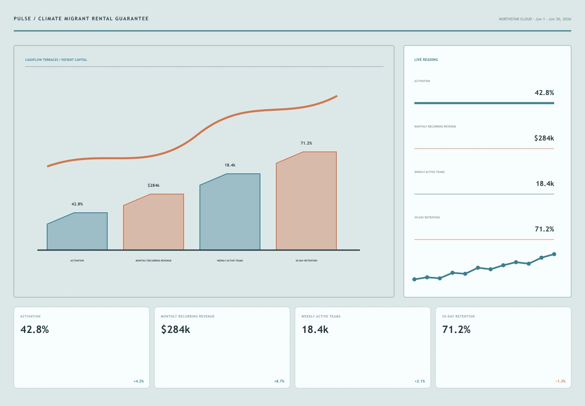Select the 30-Day Retention chart bar

[306, 201]
